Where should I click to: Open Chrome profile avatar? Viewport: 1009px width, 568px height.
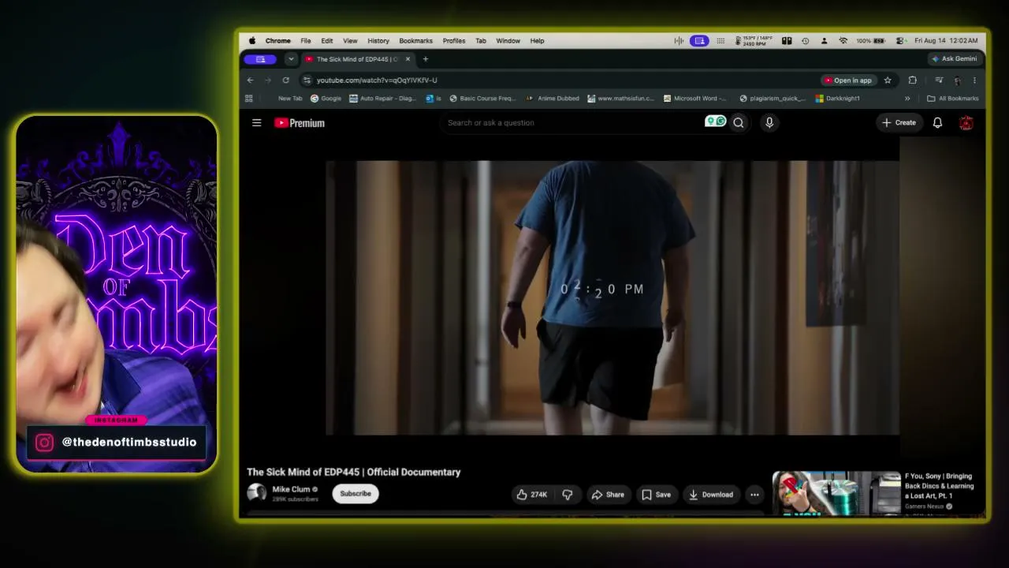coord(957,80)
